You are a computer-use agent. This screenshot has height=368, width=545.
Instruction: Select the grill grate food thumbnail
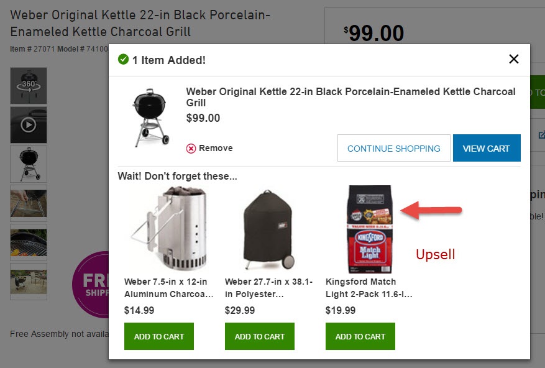pyautogui.click(x=29, y=242)
